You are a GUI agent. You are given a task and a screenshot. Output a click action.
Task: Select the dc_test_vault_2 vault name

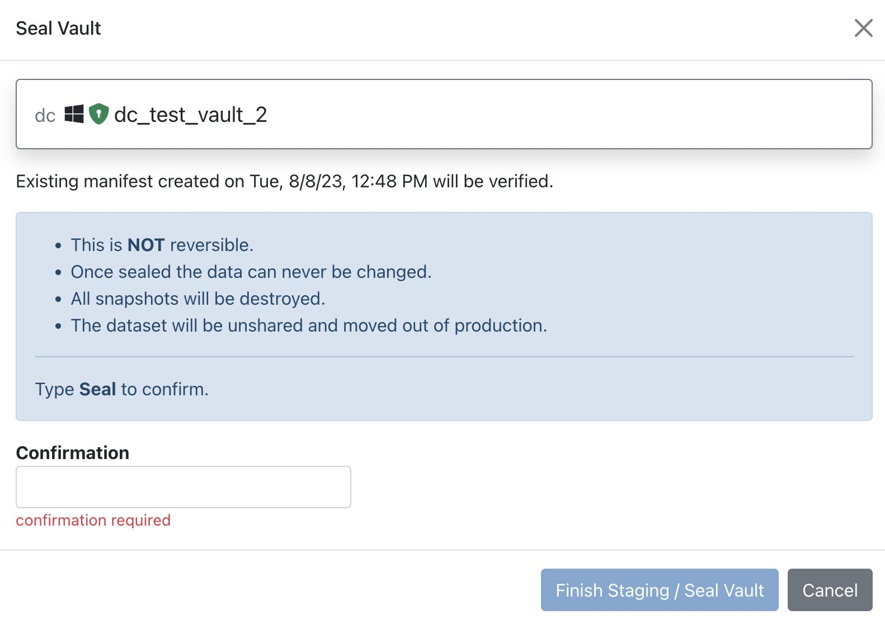[190, 115]
